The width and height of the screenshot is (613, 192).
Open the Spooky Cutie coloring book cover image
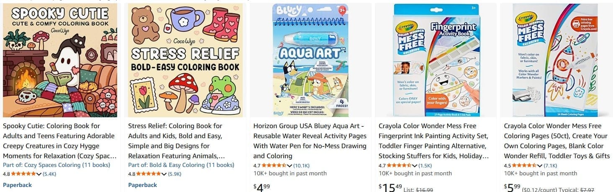tap(60, 61)
